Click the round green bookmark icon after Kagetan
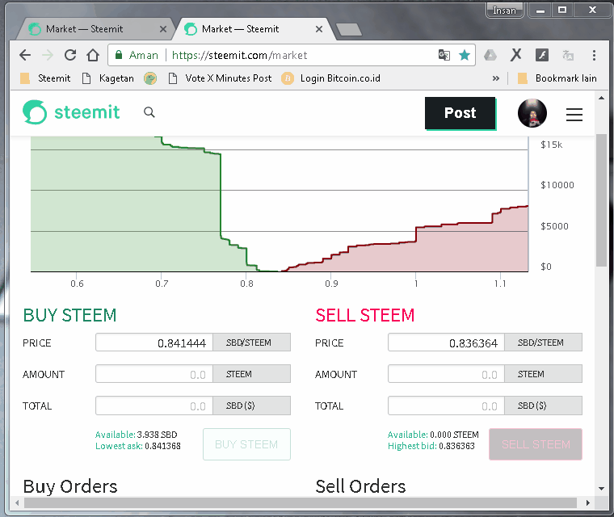Image resolution: width=614 pixels, height=517 pixels. (150, 78)
